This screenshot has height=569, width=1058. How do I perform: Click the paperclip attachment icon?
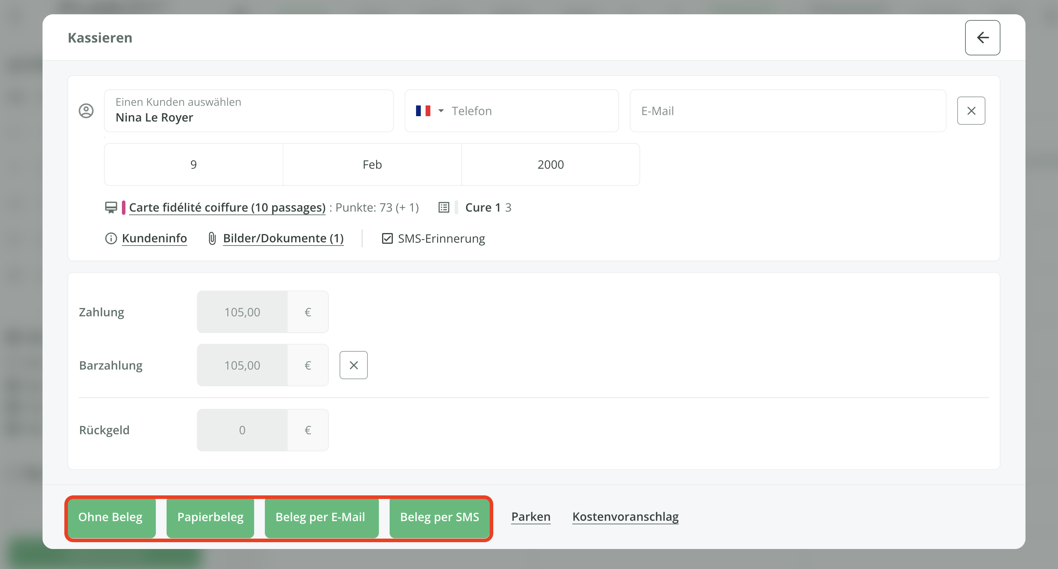(x=212, y=238)
